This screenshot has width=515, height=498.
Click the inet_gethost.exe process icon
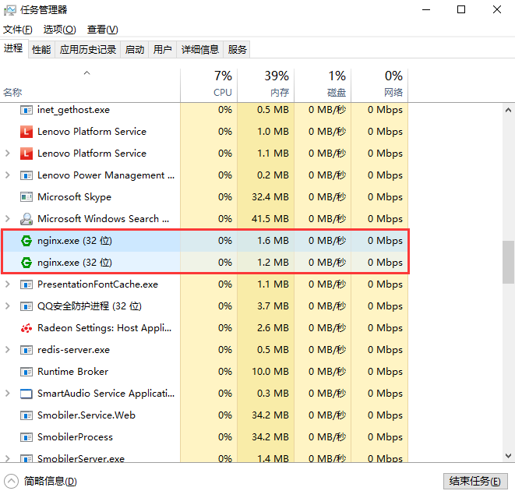tap(26, 110)
